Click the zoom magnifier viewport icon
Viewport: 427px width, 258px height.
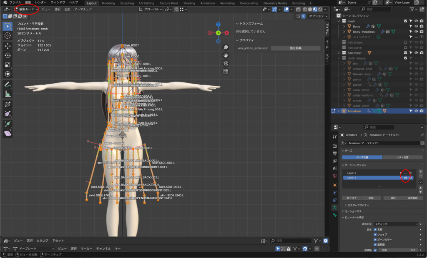pos(226,47)
